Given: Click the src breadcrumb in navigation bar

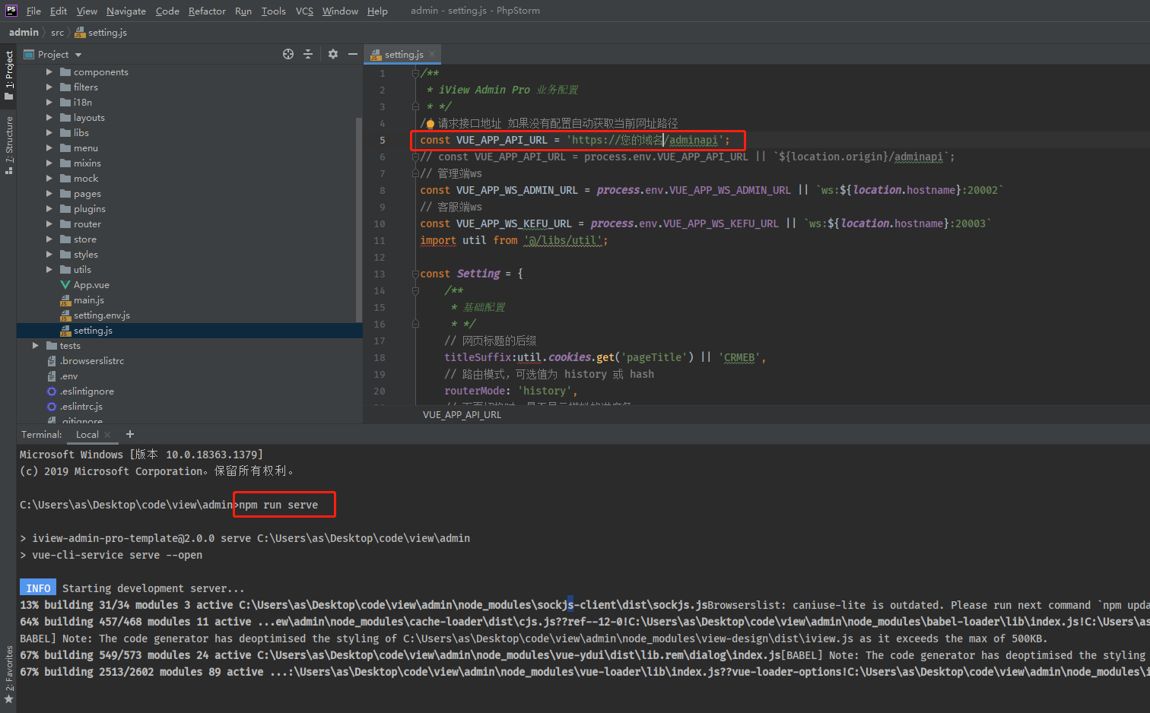Looking at the screenshot, I should pyautogui.click(x=57, y=32).
